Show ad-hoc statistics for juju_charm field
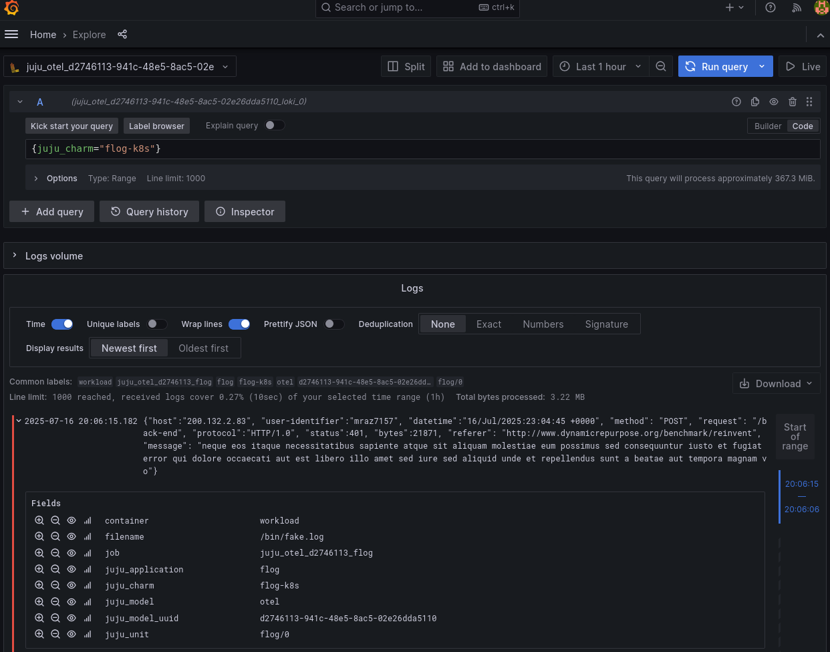 [x=88, y=585]
